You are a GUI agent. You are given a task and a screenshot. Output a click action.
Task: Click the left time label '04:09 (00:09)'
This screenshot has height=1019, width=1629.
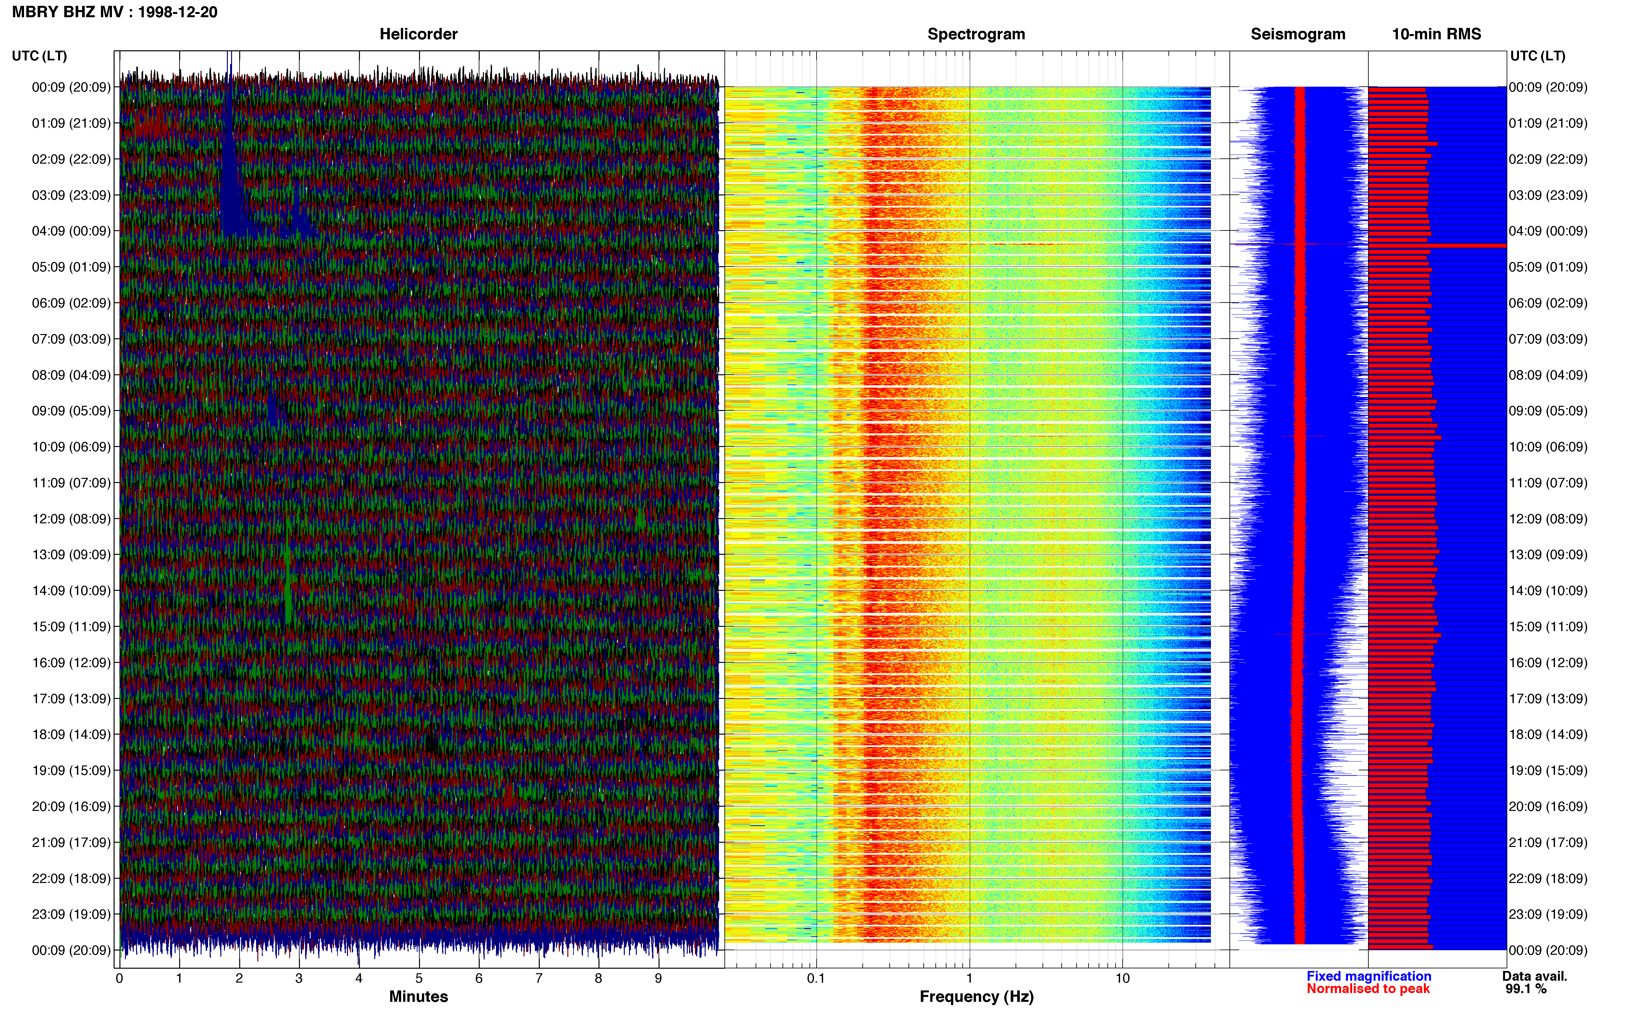coord(71,231)
